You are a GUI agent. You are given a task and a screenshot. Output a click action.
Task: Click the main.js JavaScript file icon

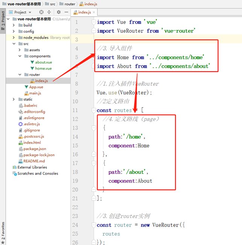[x=26, y=93]
